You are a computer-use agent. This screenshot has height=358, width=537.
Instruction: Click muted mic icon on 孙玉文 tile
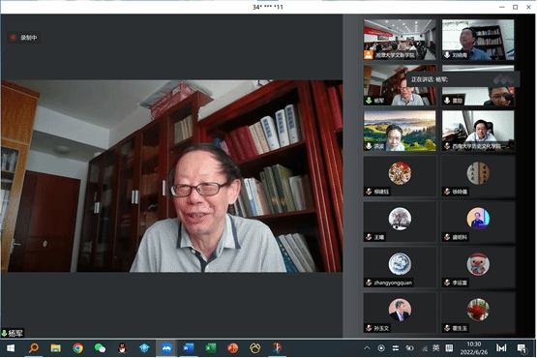369,328
